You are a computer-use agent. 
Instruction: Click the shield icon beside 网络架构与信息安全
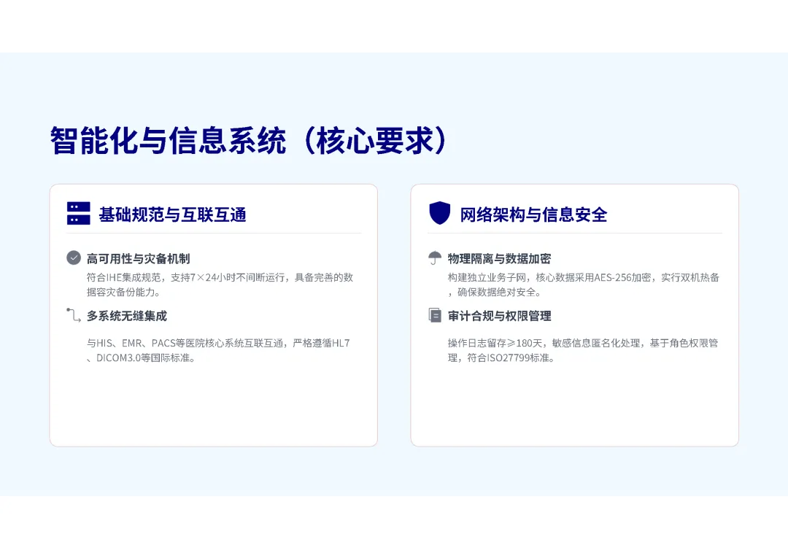(x=440, y=213)
